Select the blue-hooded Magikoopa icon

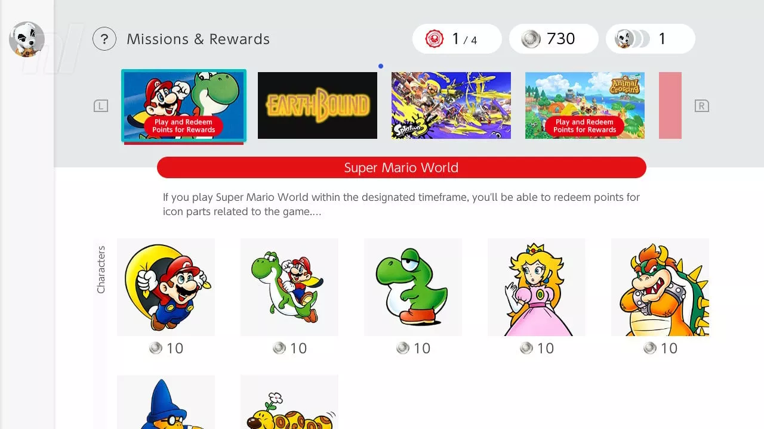(166, 402)
